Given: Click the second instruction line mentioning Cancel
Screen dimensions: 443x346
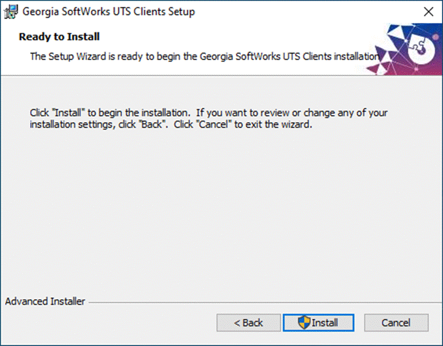Looking at the screenshot, I should pos(171,124).
